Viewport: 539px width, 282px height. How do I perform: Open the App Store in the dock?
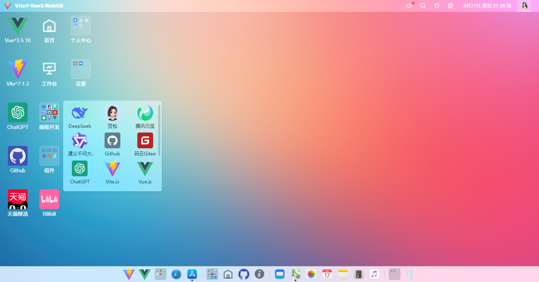192,274
